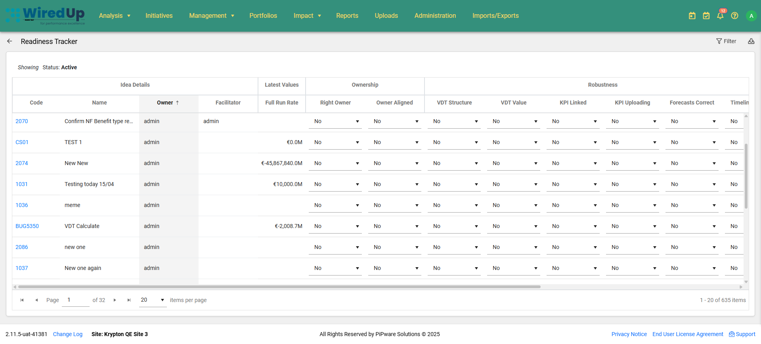
Task: Open End User License Agreement link
Action: pos(688,334)
